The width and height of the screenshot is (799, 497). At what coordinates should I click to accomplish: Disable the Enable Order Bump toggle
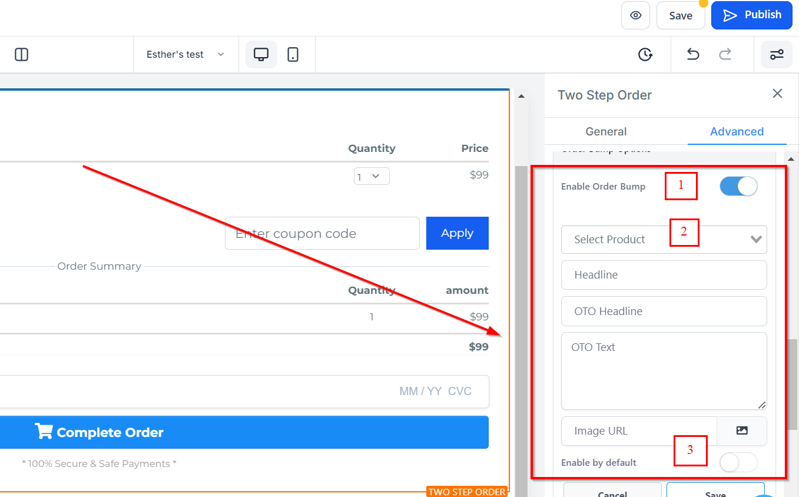738,186
